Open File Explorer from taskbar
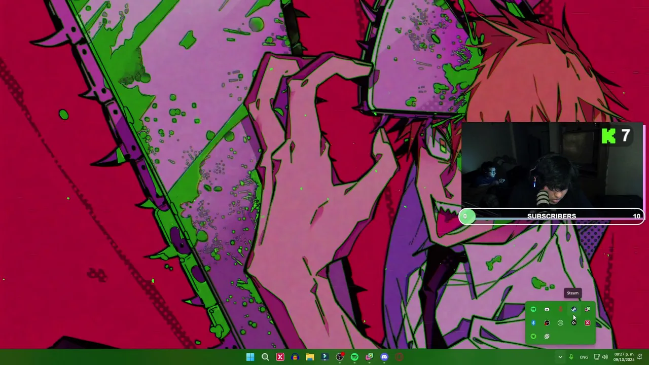The height and width of the screenshot is (365, 649). point(310,357)
